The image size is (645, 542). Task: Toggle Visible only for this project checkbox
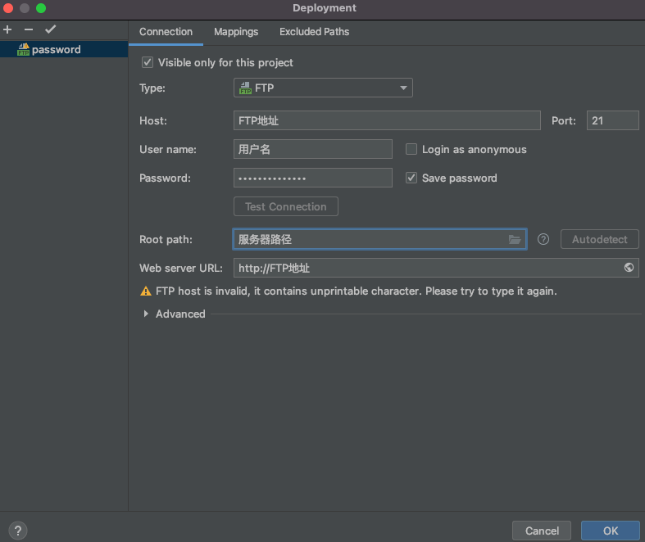[x=148, y=62]
